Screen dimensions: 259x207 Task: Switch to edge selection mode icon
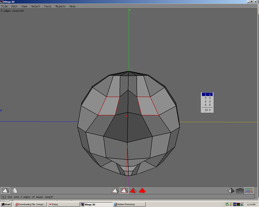point(124,190)
